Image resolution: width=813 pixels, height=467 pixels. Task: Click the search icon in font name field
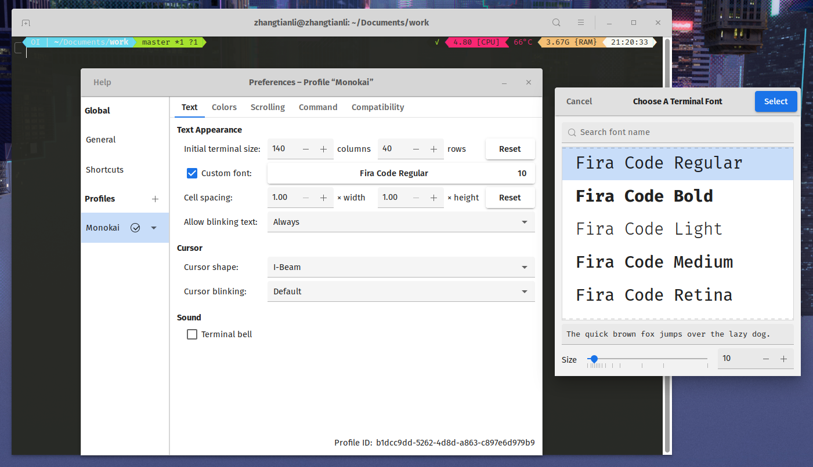point(572,133)
